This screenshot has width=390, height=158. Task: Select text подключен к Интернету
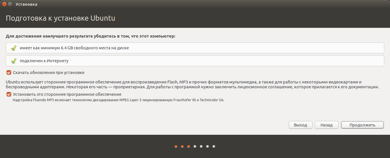click(44, 61)
